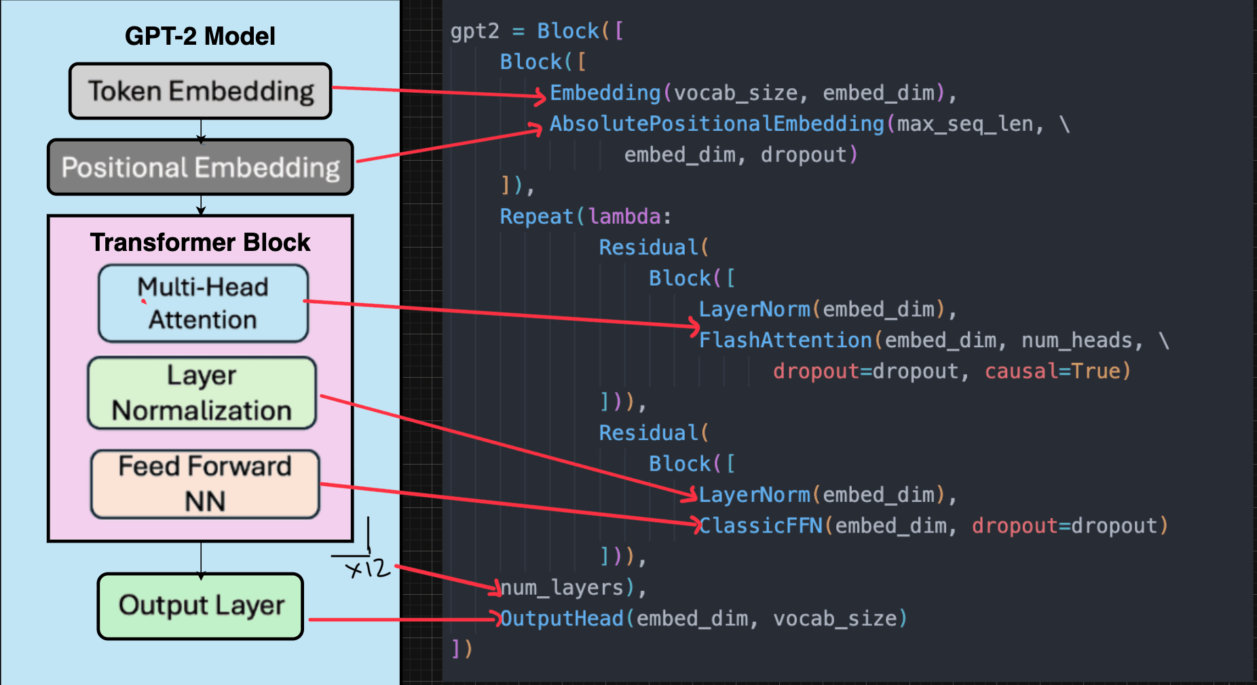Select the Layer Normalization box
The height and width of the screenshot is (685, 1257).
(201, 393)
